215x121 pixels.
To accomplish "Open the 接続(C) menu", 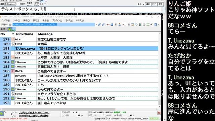I will [x=26, y=21].
